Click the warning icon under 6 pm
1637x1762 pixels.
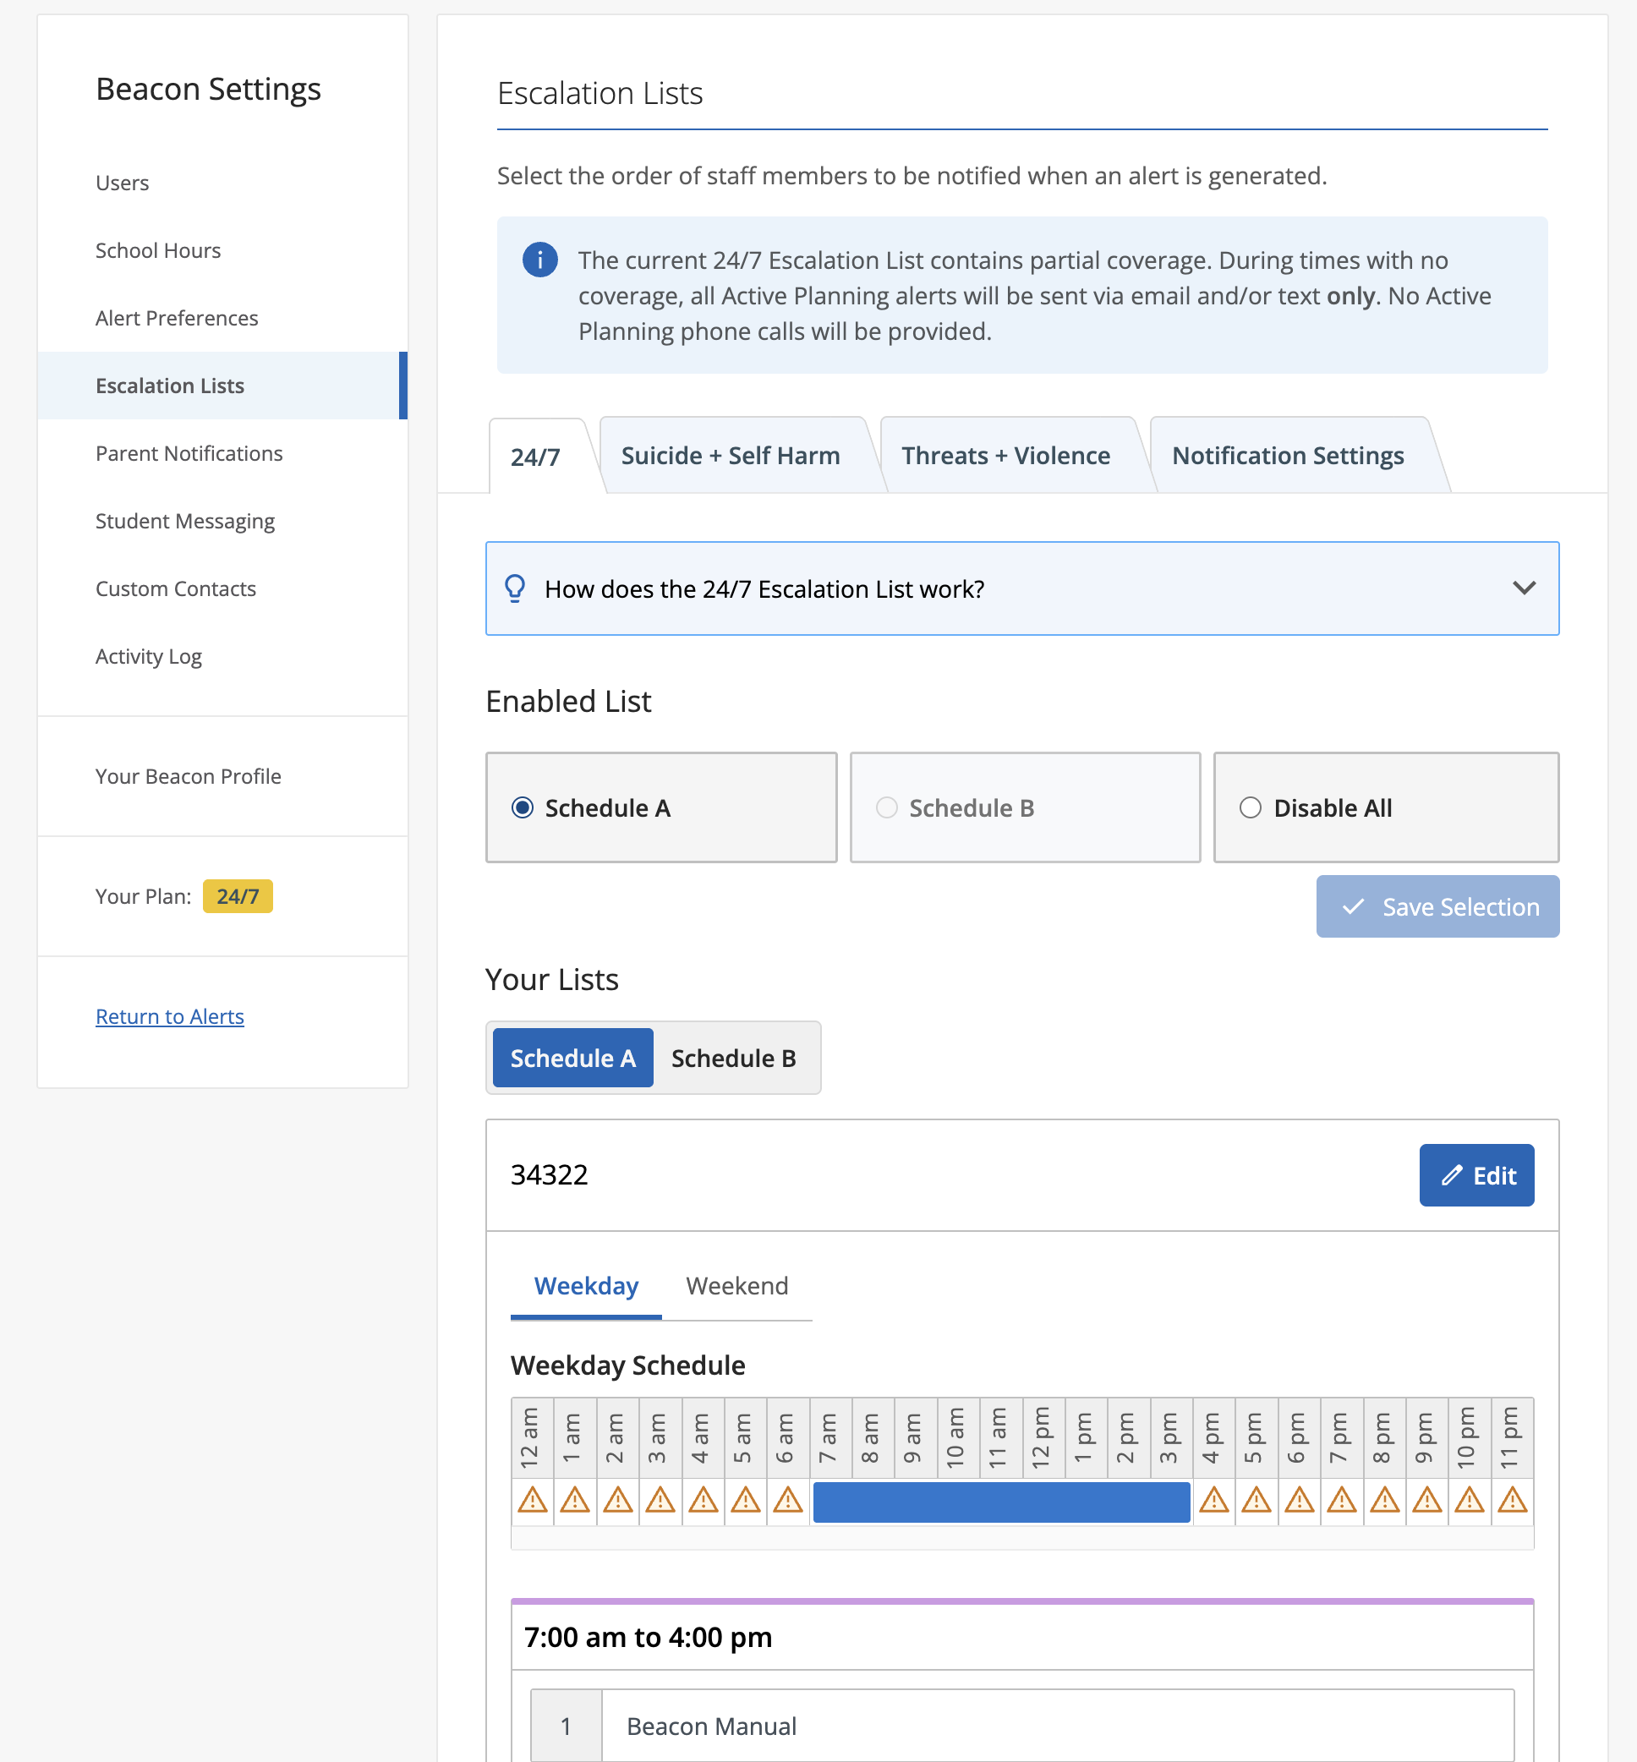coord(1299,1500)
